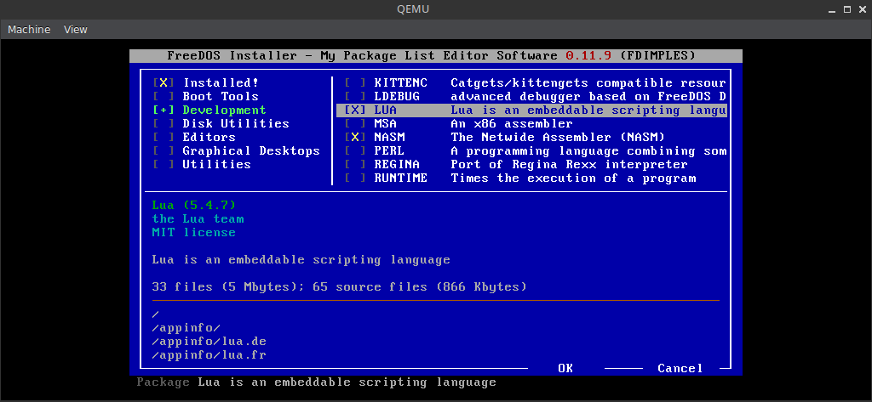
Task: Toggle the Utilities group checkbox
Action: (163, 164)
